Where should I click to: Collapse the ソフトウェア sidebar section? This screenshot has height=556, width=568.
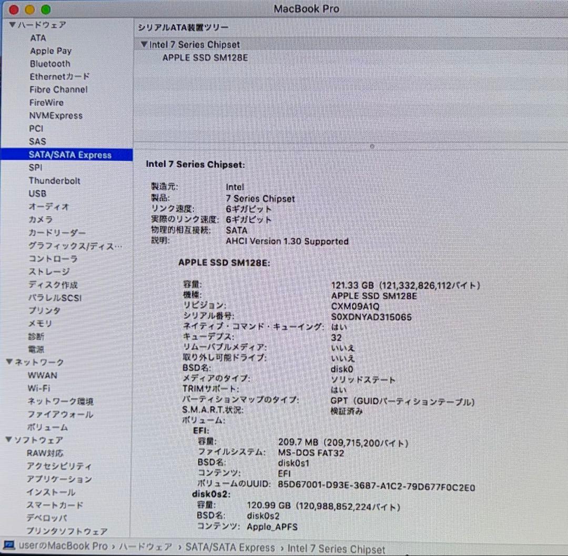coord(9,440)
